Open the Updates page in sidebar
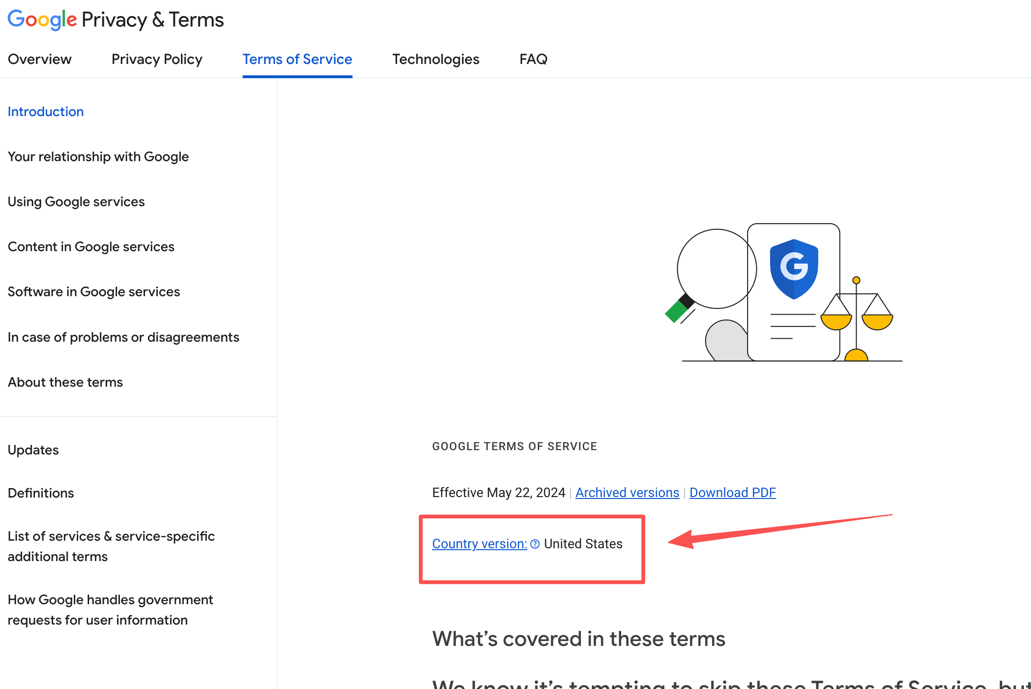The height and width of the screenshot is (689, 1031). tap(33, 450)
